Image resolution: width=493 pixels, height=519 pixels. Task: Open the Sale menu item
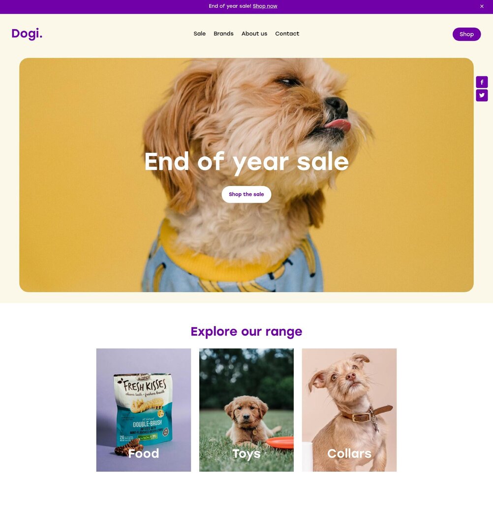click(200, 34)
